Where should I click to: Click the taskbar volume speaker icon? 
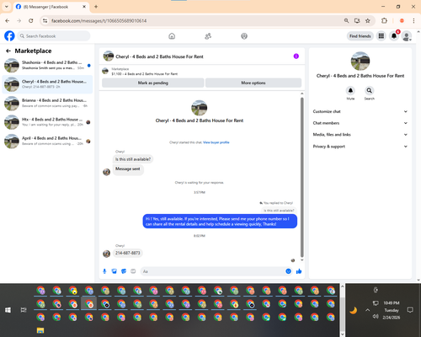[376, 317]
